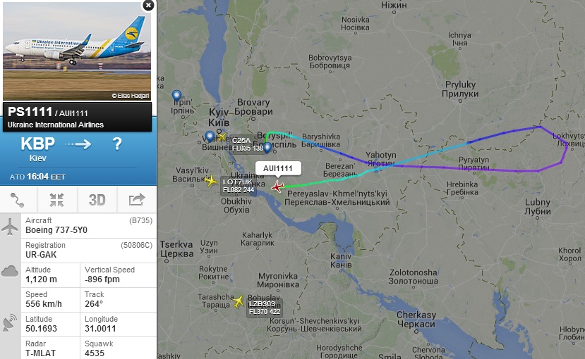Viewport: 585px width, 359px height.
Task: Click the KBP Kiev departure airport code
Action: (x=37, y=144)
